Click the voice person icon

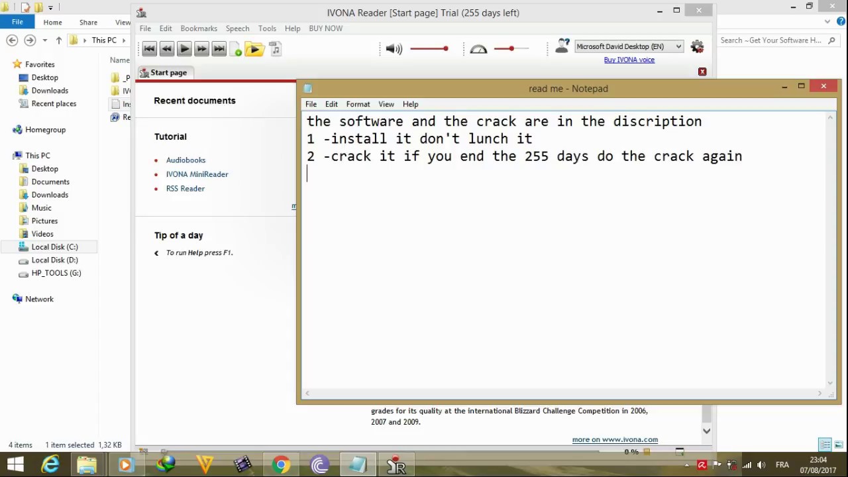pyautogui.click(x=562, y=46)
